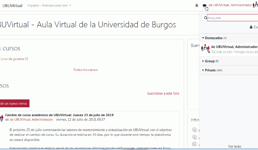Click the Búsqueda search input field

(x=232, y=18)
